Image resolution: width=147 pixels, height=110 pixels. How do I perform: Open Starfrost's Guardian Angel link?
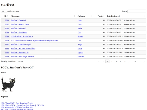pos(21,45)
